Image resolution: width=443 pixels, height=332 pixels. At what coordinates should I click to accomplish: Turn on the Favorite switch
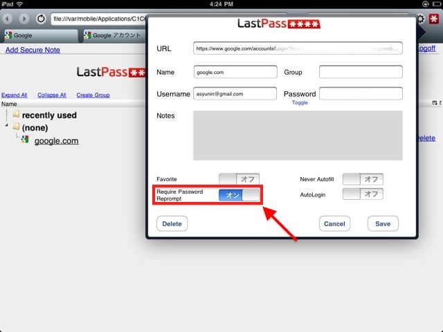[239, 179]
